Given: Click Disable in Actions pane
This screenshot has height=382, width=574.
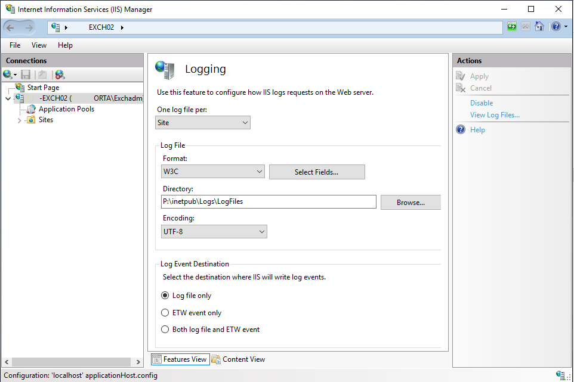Looking at the screenshot, I should click(482, 103).
